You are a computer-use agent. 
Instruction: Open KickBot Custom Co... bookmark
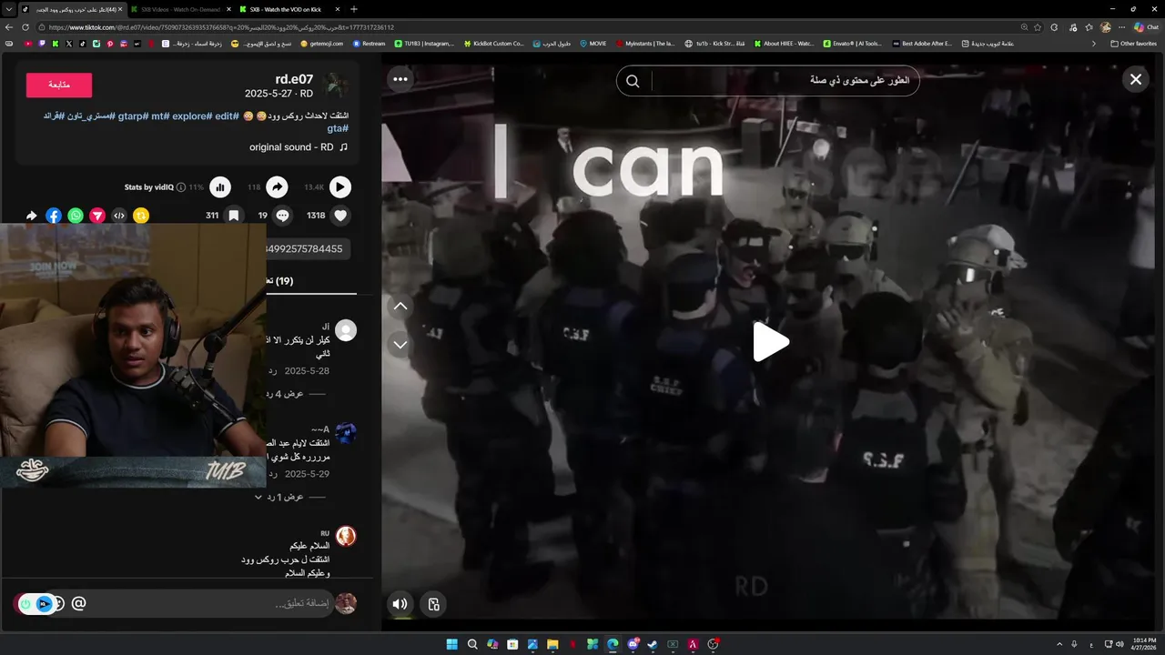(493, 44)
